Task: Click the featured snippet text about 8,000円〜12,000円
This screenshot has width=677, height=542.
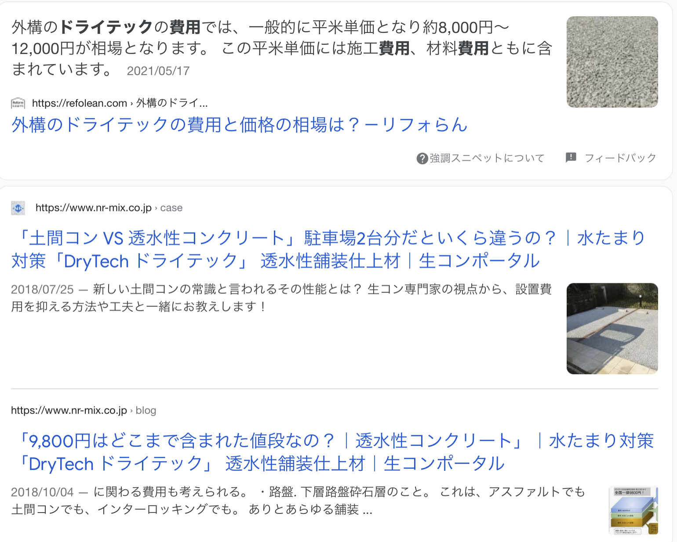Action: (281, 48)
